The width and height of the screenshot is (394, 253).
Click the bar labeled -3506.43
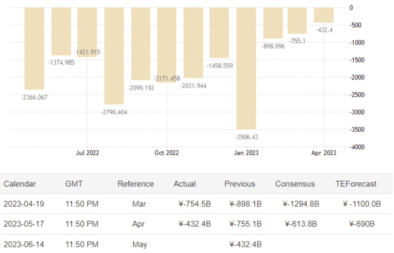(246, 68)
